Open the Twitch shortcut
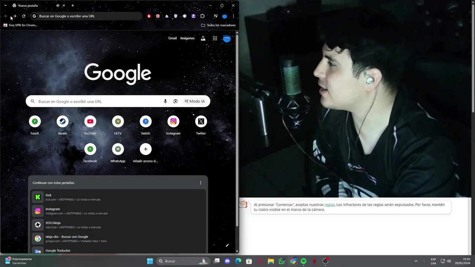Image resolution: width=475 pixels, height=267 pixels. coord(145,125)
